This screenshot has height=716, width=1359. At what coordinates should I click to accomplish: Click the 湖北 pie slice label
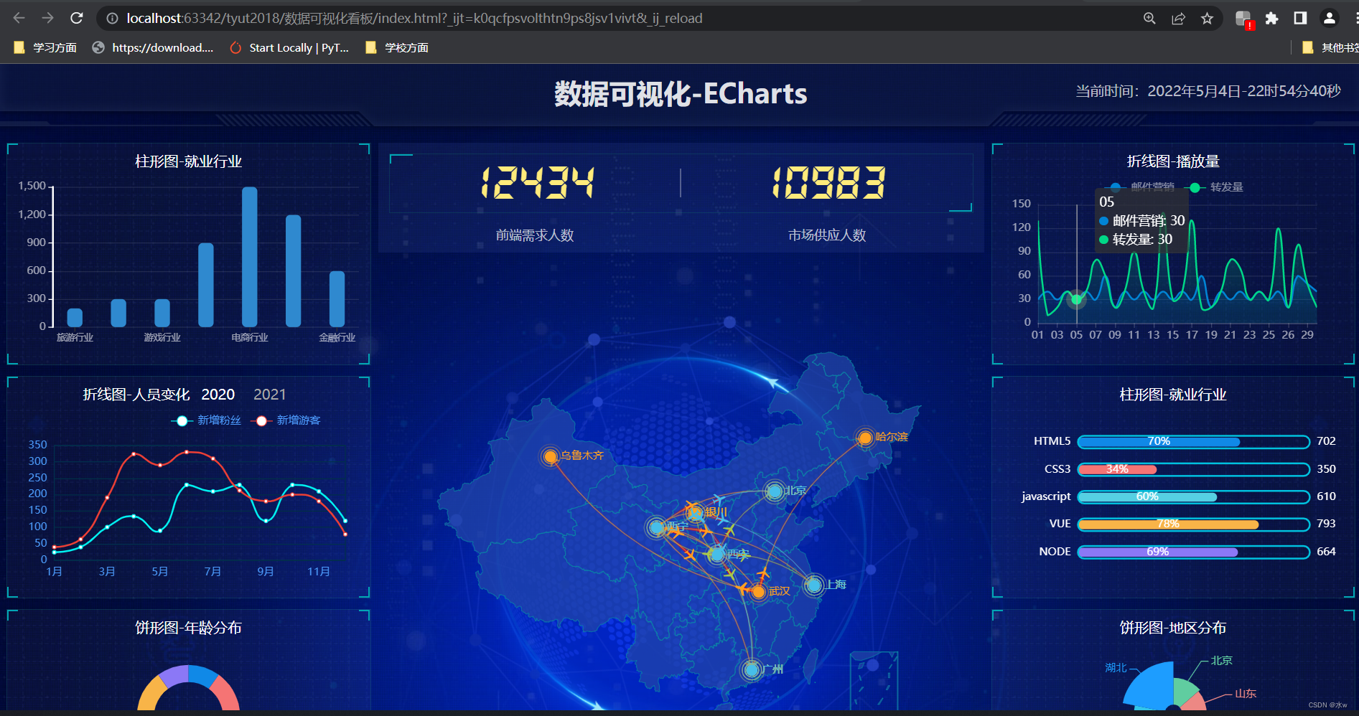[x=1116, y=668]
